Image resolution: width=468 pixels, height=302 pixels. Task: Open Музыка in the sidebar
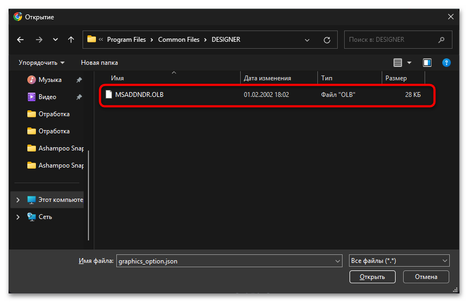tap(50, 80)
